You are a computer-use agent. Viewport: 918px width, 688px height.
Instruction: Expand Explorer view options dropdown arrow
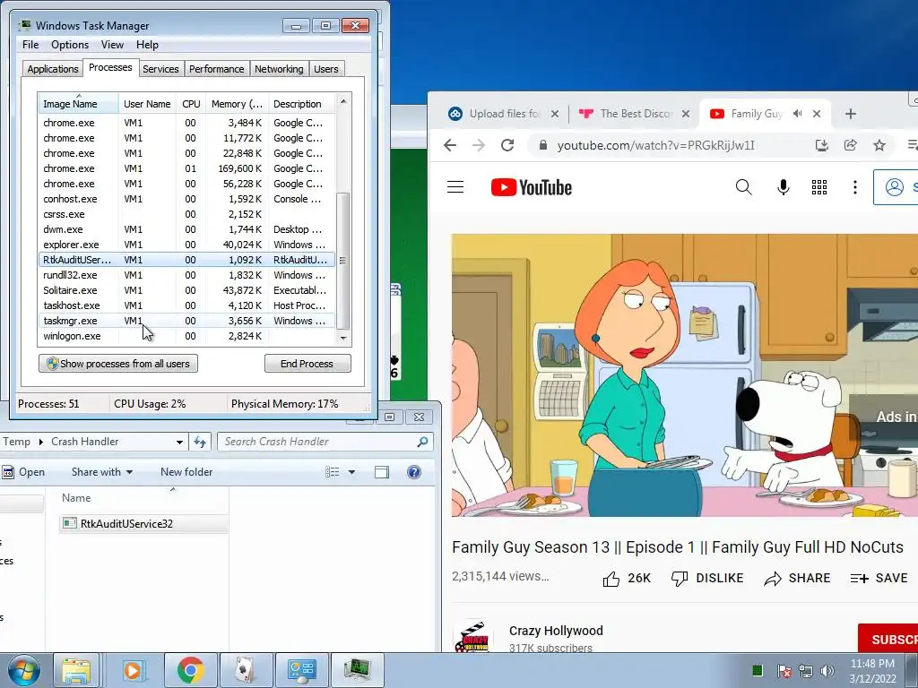351,472
